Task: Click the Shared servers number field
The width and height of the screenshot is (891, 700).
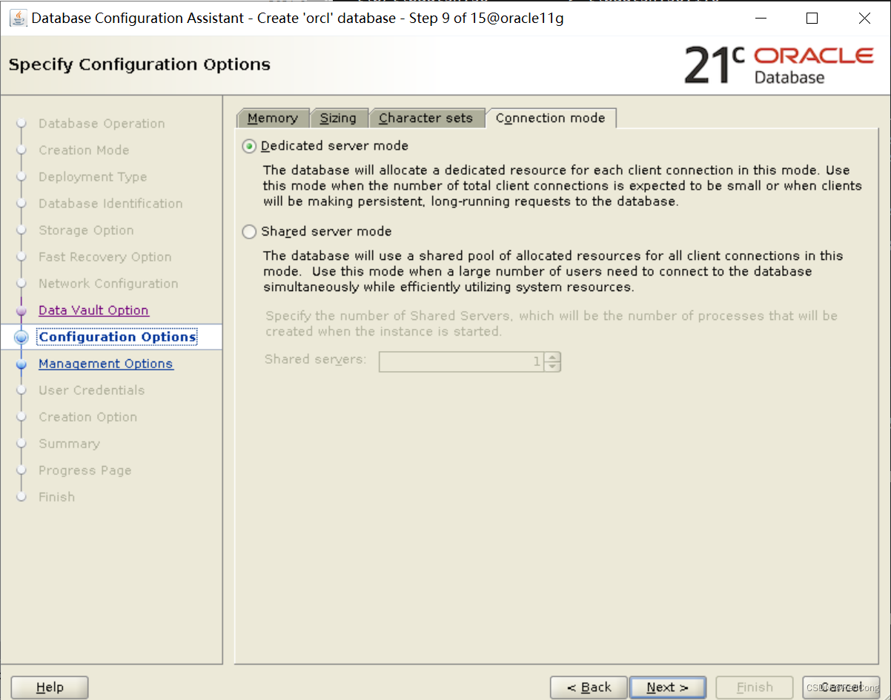Action: pos(461,361)
